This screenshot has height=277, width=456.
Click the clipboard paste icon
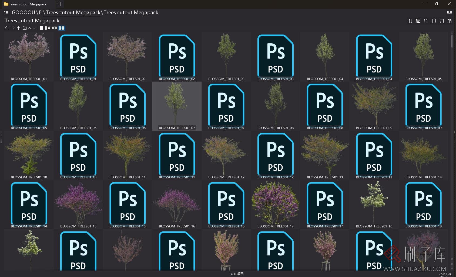pyautogui.click(x=450, y=21)
